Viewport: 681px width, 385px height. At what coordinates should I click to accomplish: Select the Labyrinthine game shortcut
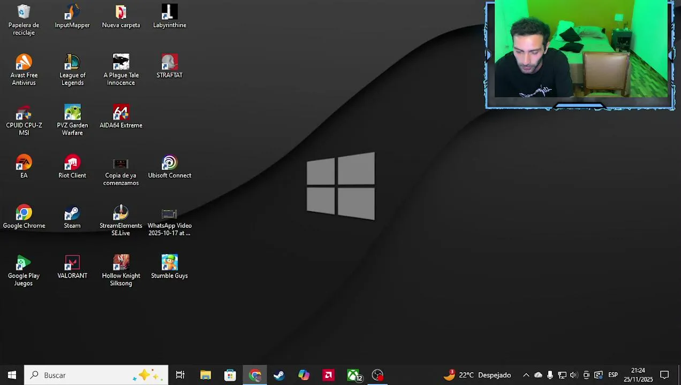(170, 16)
